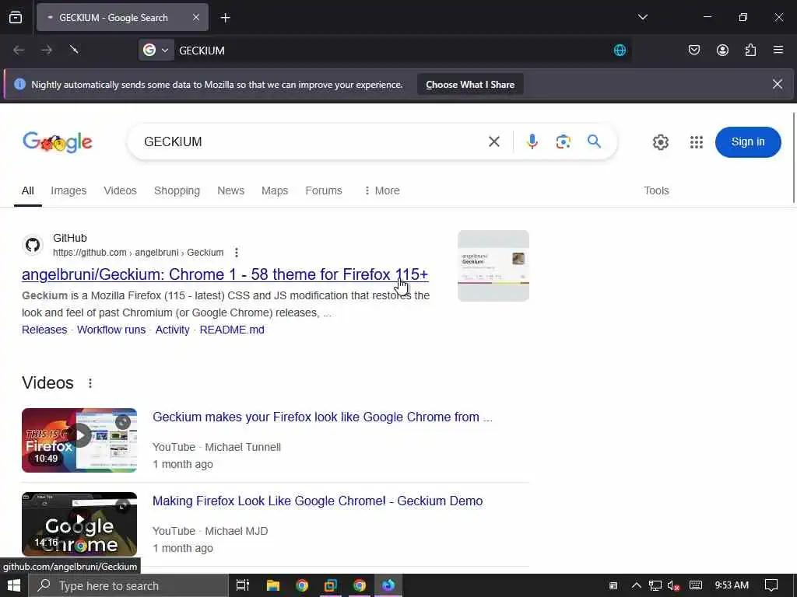Viewport: 797px width, 597px height.
Task: Click the page vertical scrollbar
Action: pyautogui.click(x=793, y=157)
